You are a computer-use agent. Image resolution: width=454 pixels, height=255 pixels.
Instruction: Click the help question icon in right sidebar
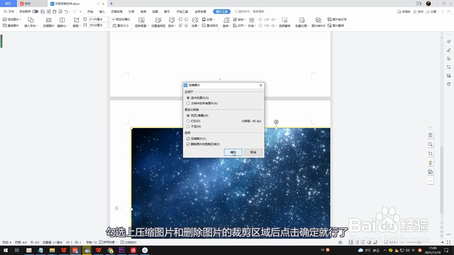(x=449, y=84)
